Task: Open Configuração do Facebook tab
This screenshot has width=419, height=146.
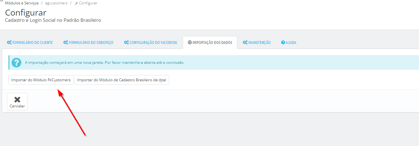Action: [151, 43]
